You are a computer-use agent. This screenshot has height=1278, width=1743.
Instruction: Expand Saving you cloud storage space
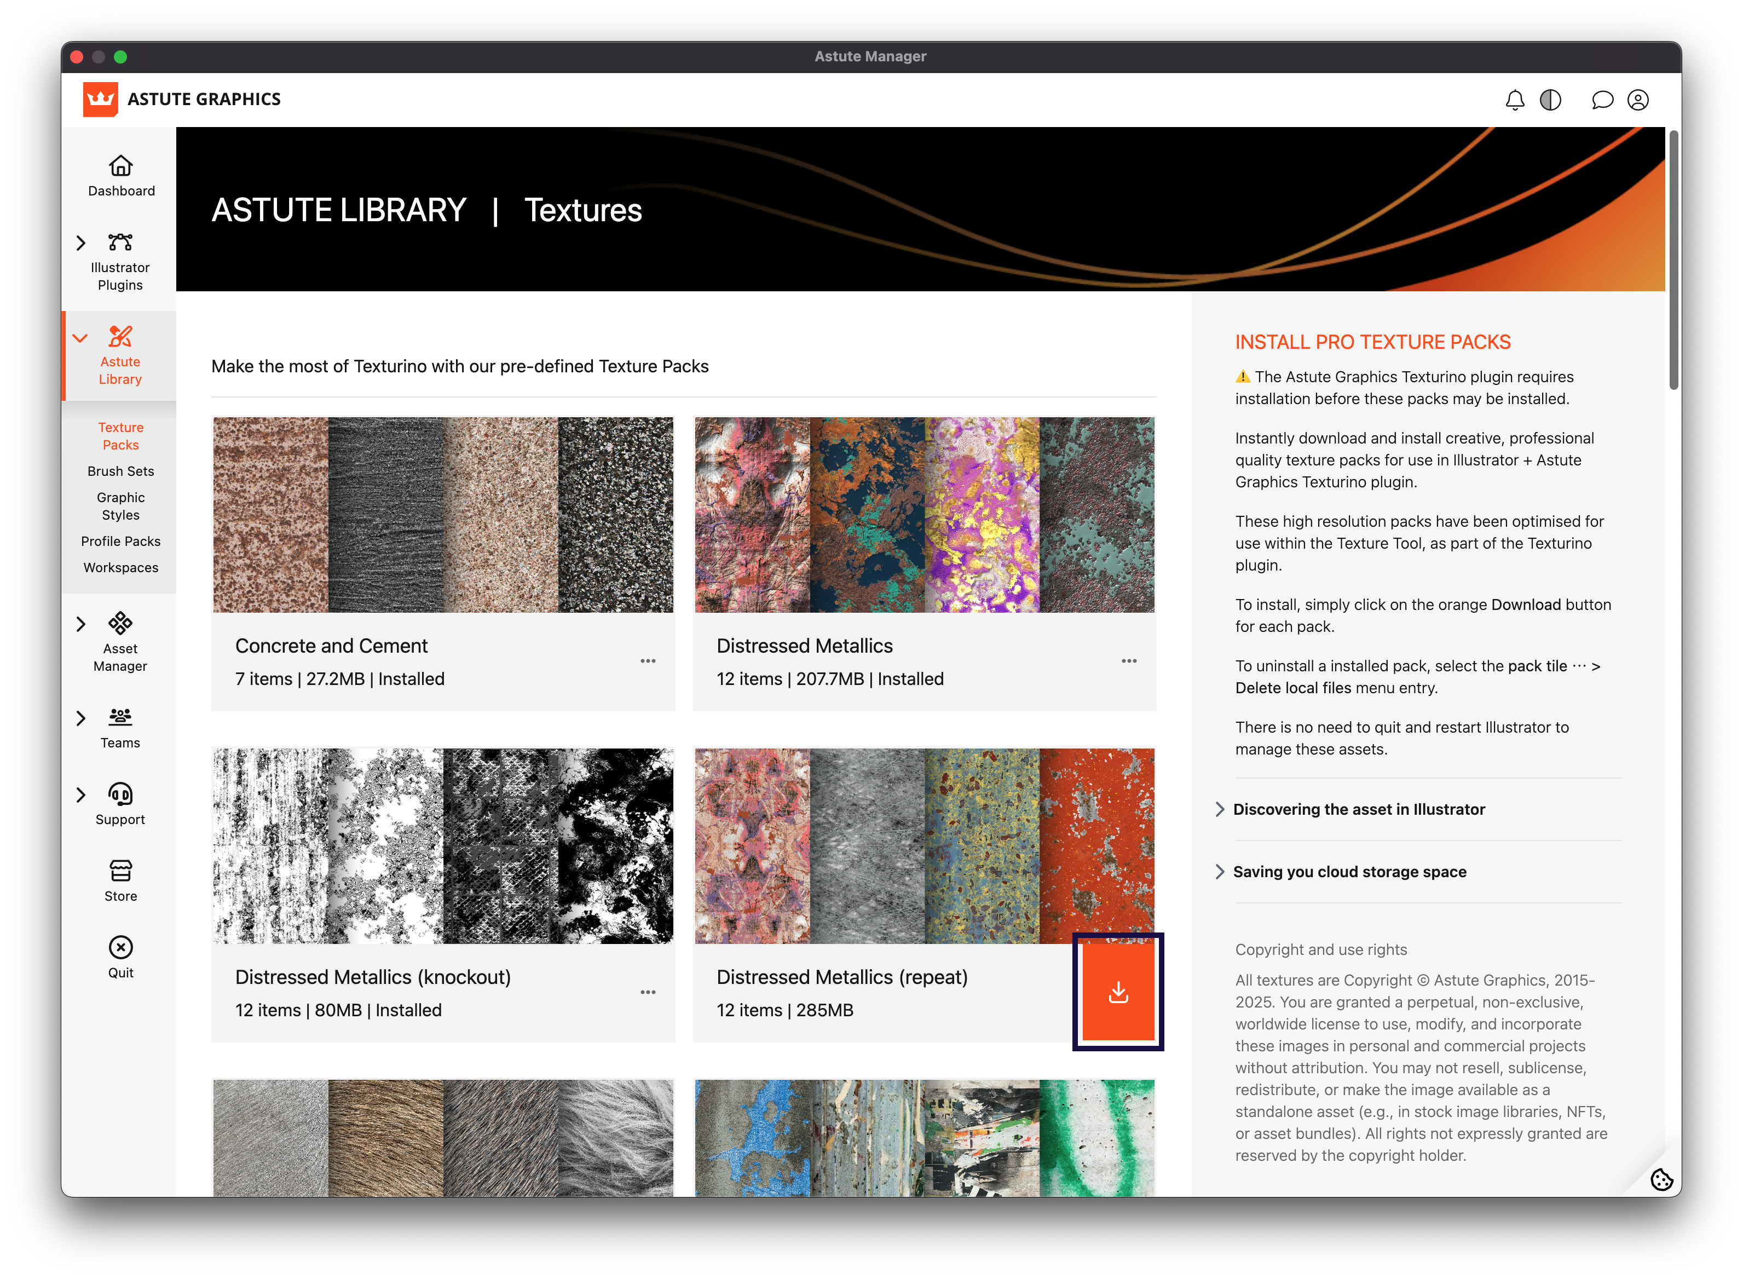pyautogui.click(x=1349, y=872)
